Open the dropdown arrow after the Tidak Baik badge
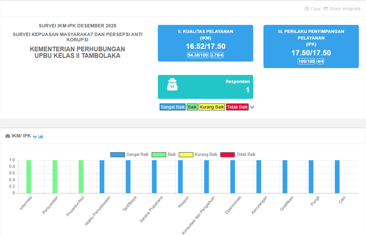The height and width of the screenshot is (236, 366). coord(252,107)
